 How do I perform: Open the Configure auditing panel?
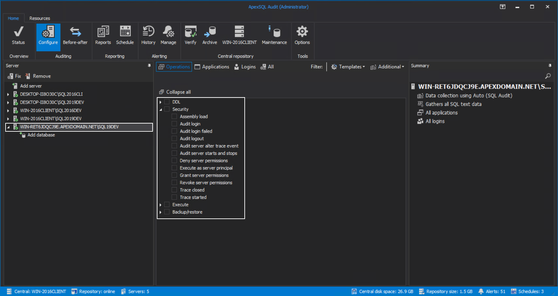(x=48, y=36)
